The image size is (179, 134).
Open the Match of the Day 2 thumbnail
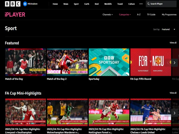pyautogui.click(x=67, y=62)
